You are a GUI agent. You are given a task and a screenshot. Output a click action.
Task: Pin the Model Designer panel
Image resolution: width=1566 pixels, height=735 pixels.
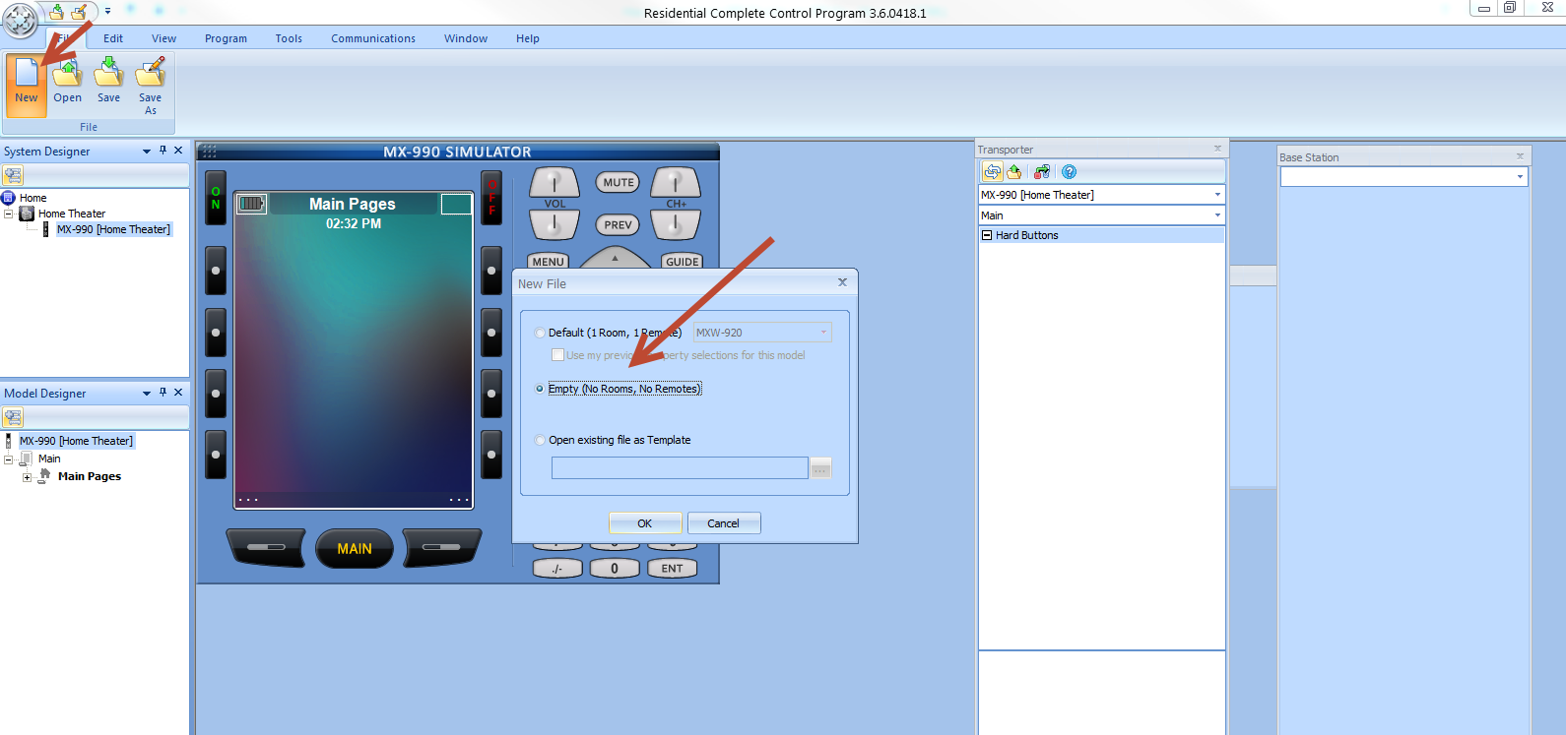click(x=163, y=393)
